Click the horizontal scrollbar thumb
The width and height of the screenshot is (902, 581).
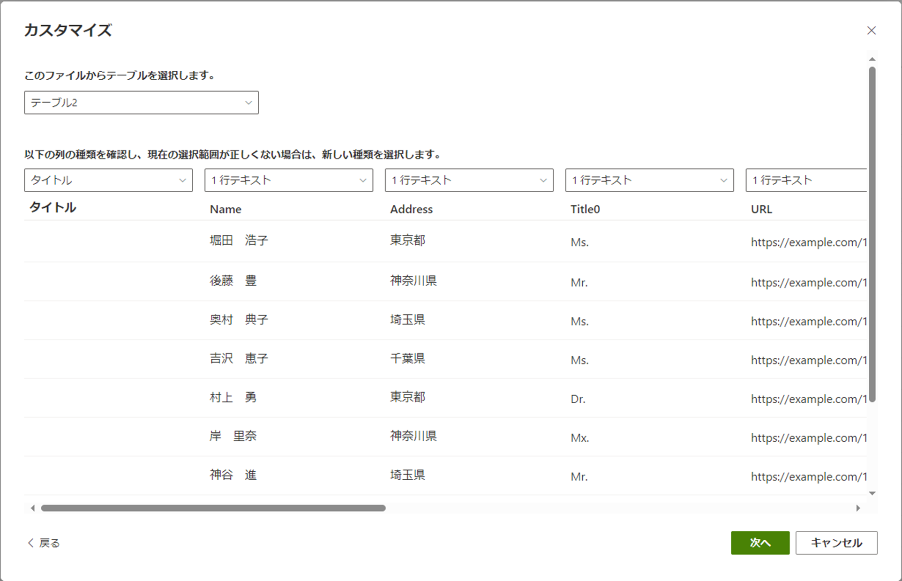tap(213, 508)
